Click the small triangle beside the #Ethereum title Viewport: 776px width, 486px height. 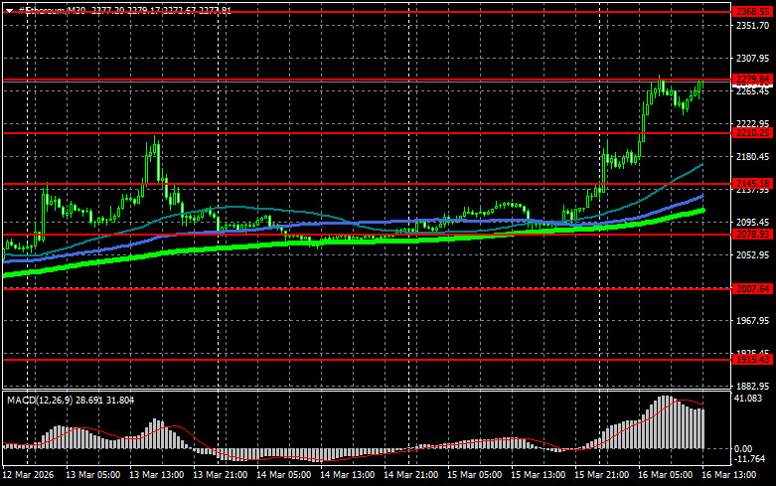coord(9,11)
